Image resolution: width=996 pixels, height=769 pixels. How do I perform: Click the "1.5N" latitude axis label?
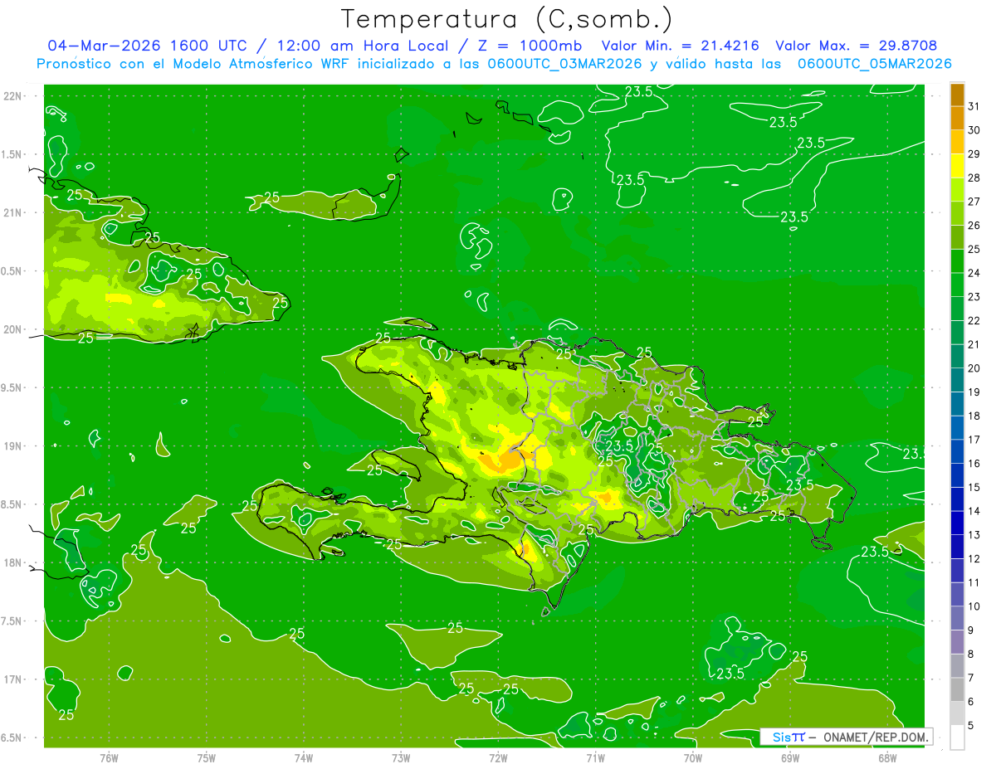pyautogui.click(x=12, y=154)
